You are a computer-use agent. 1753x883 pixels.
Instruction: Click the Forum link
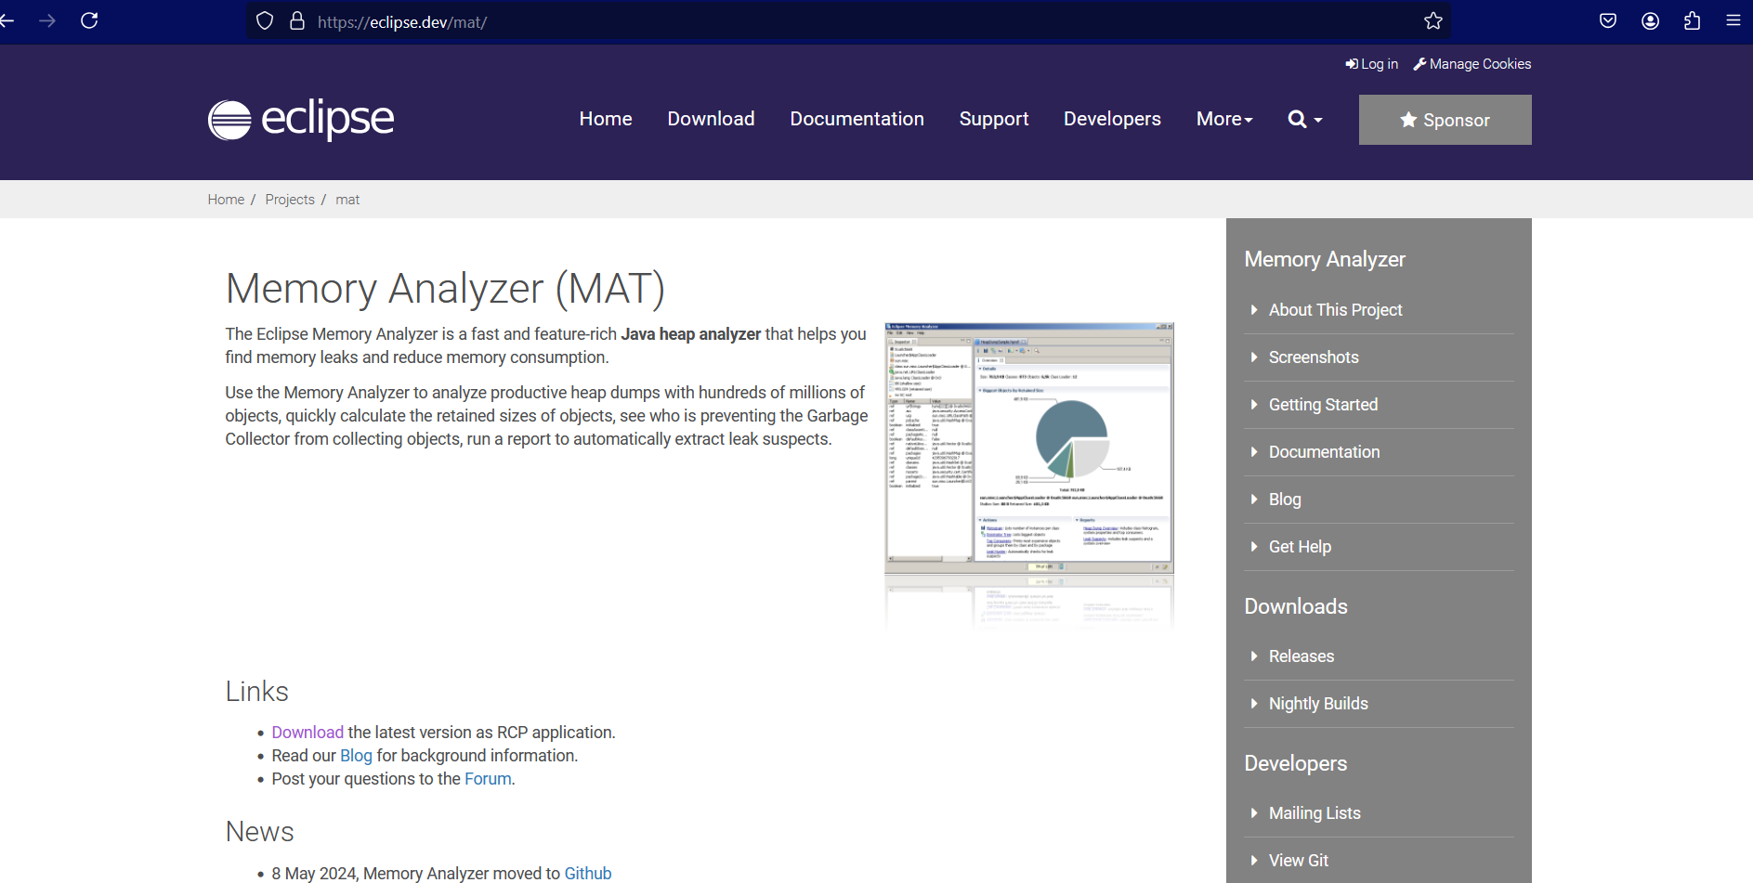tap(488, 779)
